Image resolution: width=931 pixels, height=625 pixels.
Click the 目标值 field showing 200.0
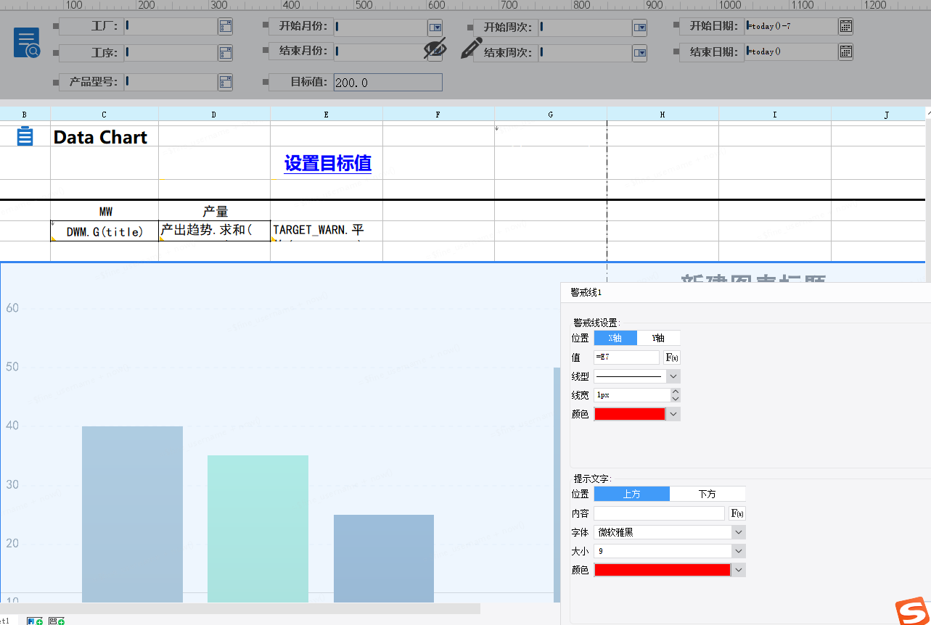pyautogui.click(x=387, y=82)
